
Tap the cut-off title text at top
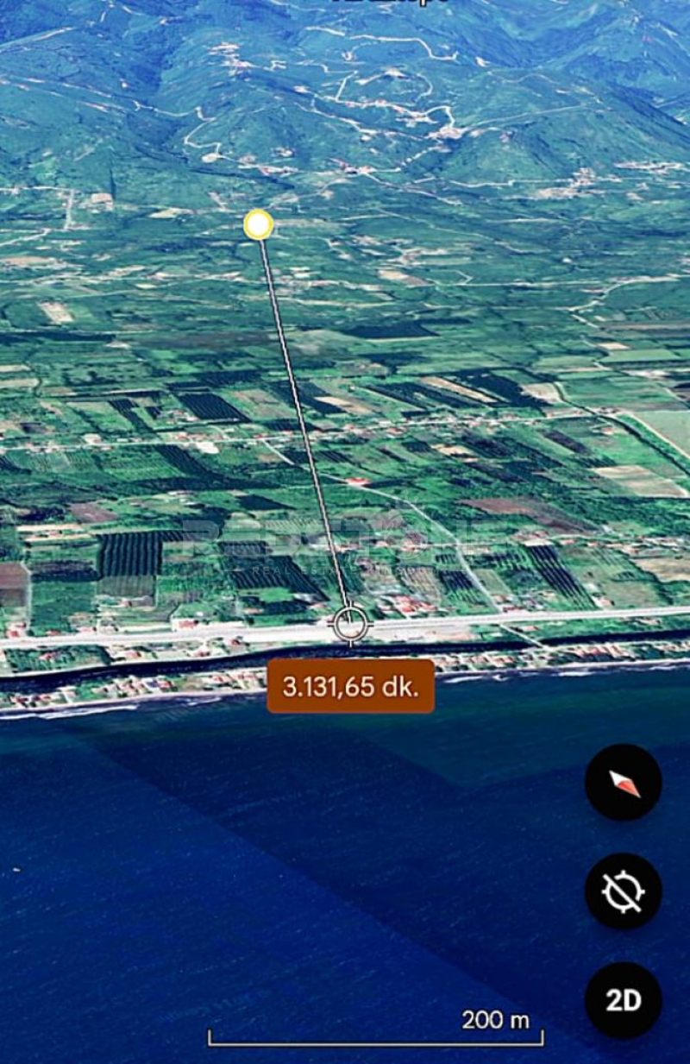[x=392, y=3]
